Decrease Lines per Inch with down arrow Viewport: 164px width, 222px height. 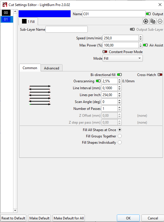119,96
